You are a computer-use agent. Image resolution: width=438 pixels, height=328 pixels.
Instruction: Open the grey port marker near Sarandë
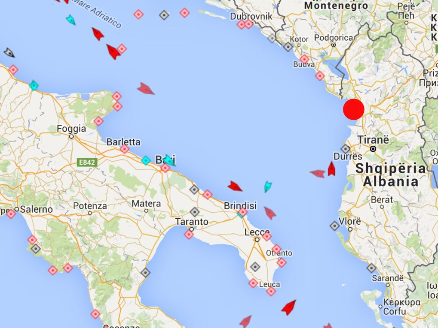point(371,268)
